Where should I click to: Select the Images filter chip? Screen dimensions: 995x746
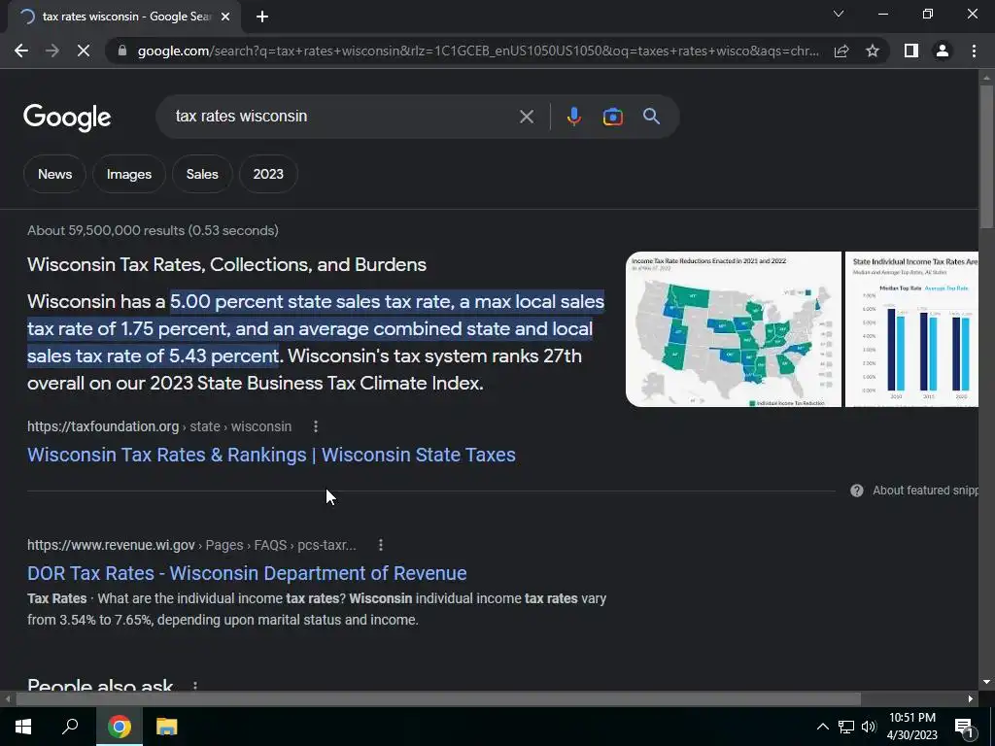coord(129,174)
